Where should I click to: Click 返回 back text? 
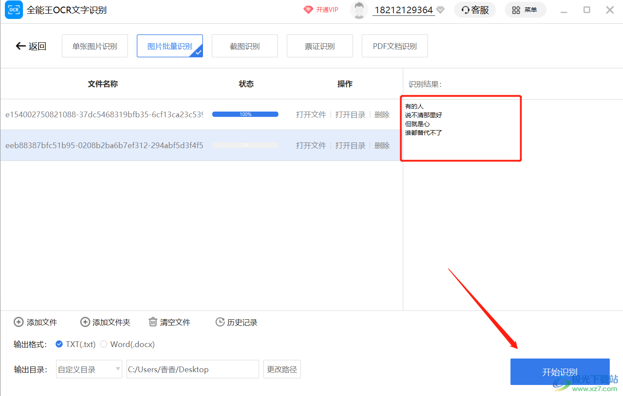point(38,46)
